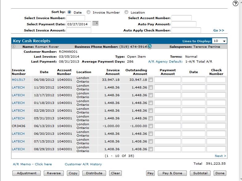Click the Select Invoice Number input field

(76, 18)
